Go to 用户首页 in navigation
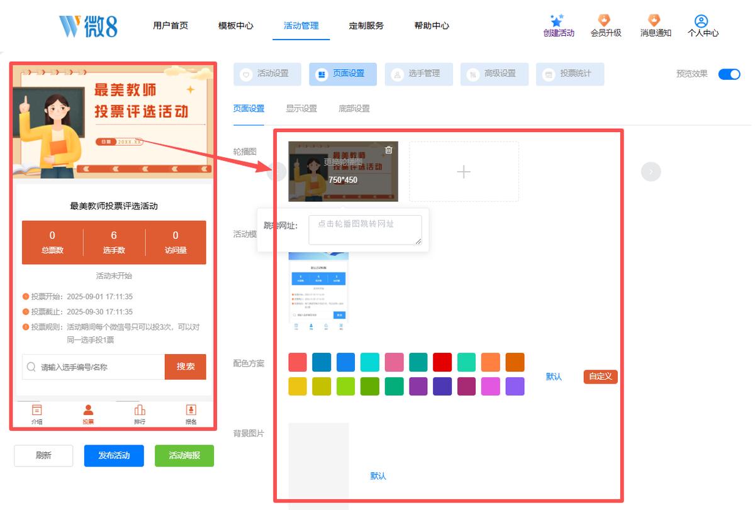Viewport: 755px width, 510px height. (x=171, y=26)
